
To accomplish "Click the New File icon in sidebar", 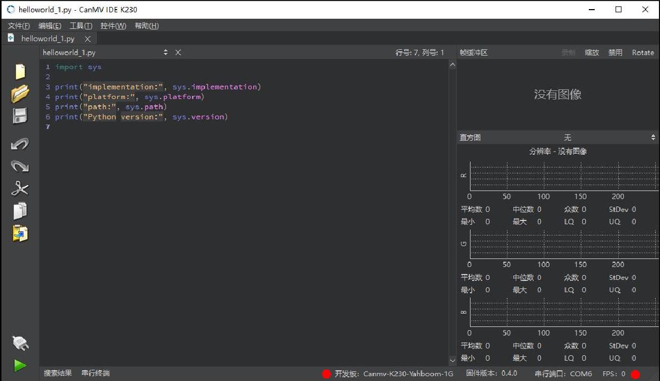I will [20, 72].
